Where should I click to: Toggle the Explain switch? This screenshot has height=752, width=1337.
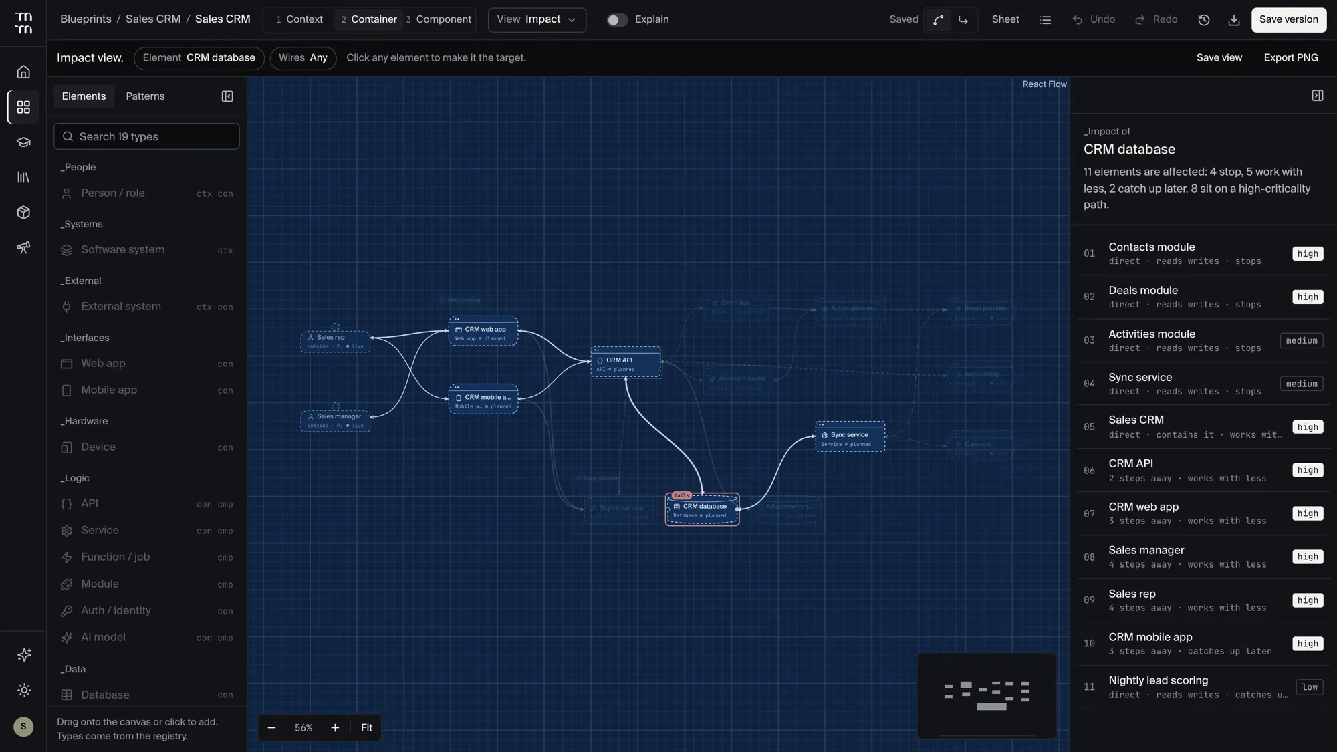pyautogui.click(x=617, y=20)
